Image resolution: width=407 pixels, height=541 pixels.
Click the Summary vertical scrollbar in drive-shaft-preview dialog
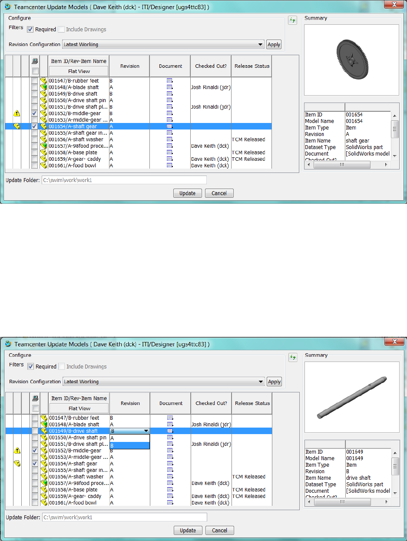pos(395,473)
